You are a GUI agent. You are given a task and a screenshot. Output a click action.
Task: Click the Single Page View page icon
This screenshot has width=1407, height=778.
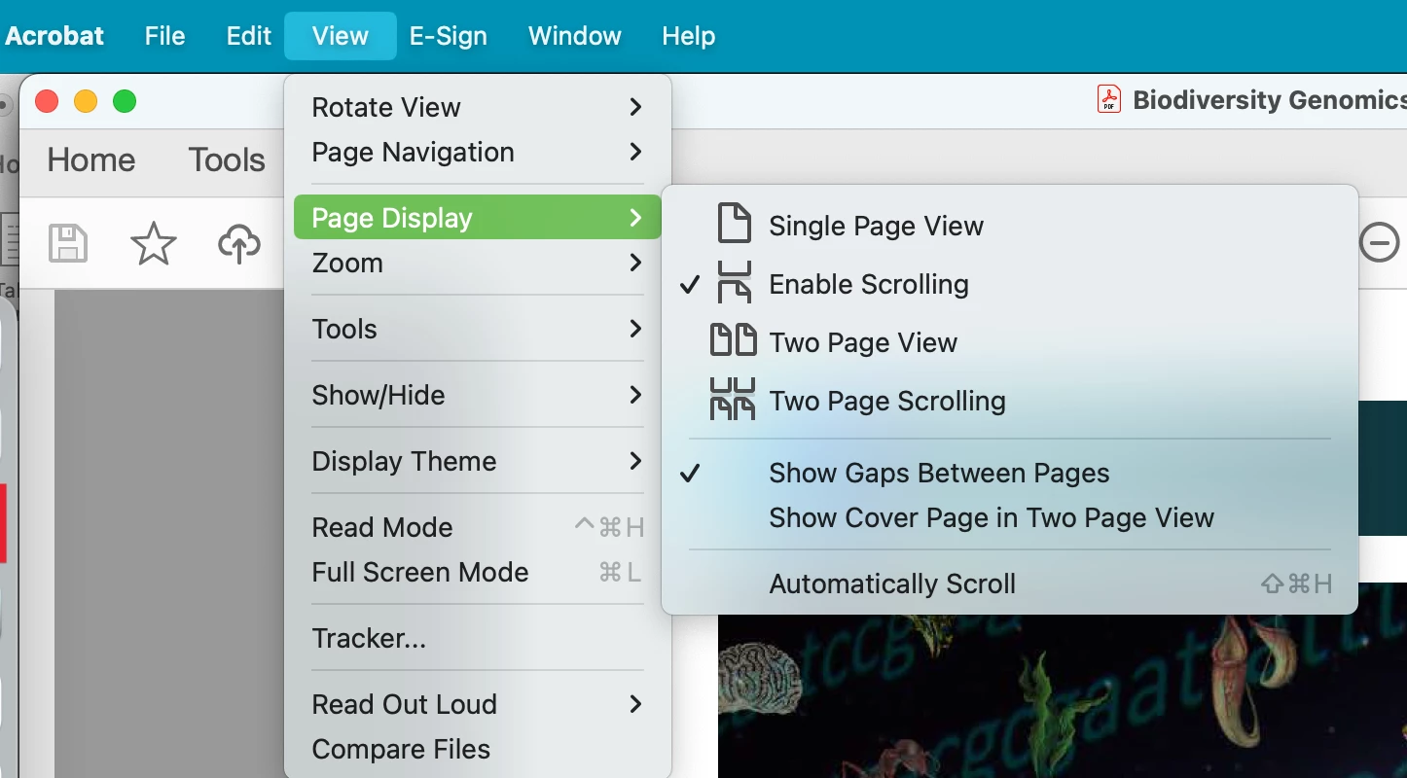[x=734, y=223]
